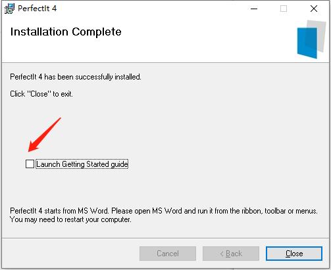Screen dimensions: 331x270
Task: Click the greyed-out maximize window button
Action: tap(284, 9)
